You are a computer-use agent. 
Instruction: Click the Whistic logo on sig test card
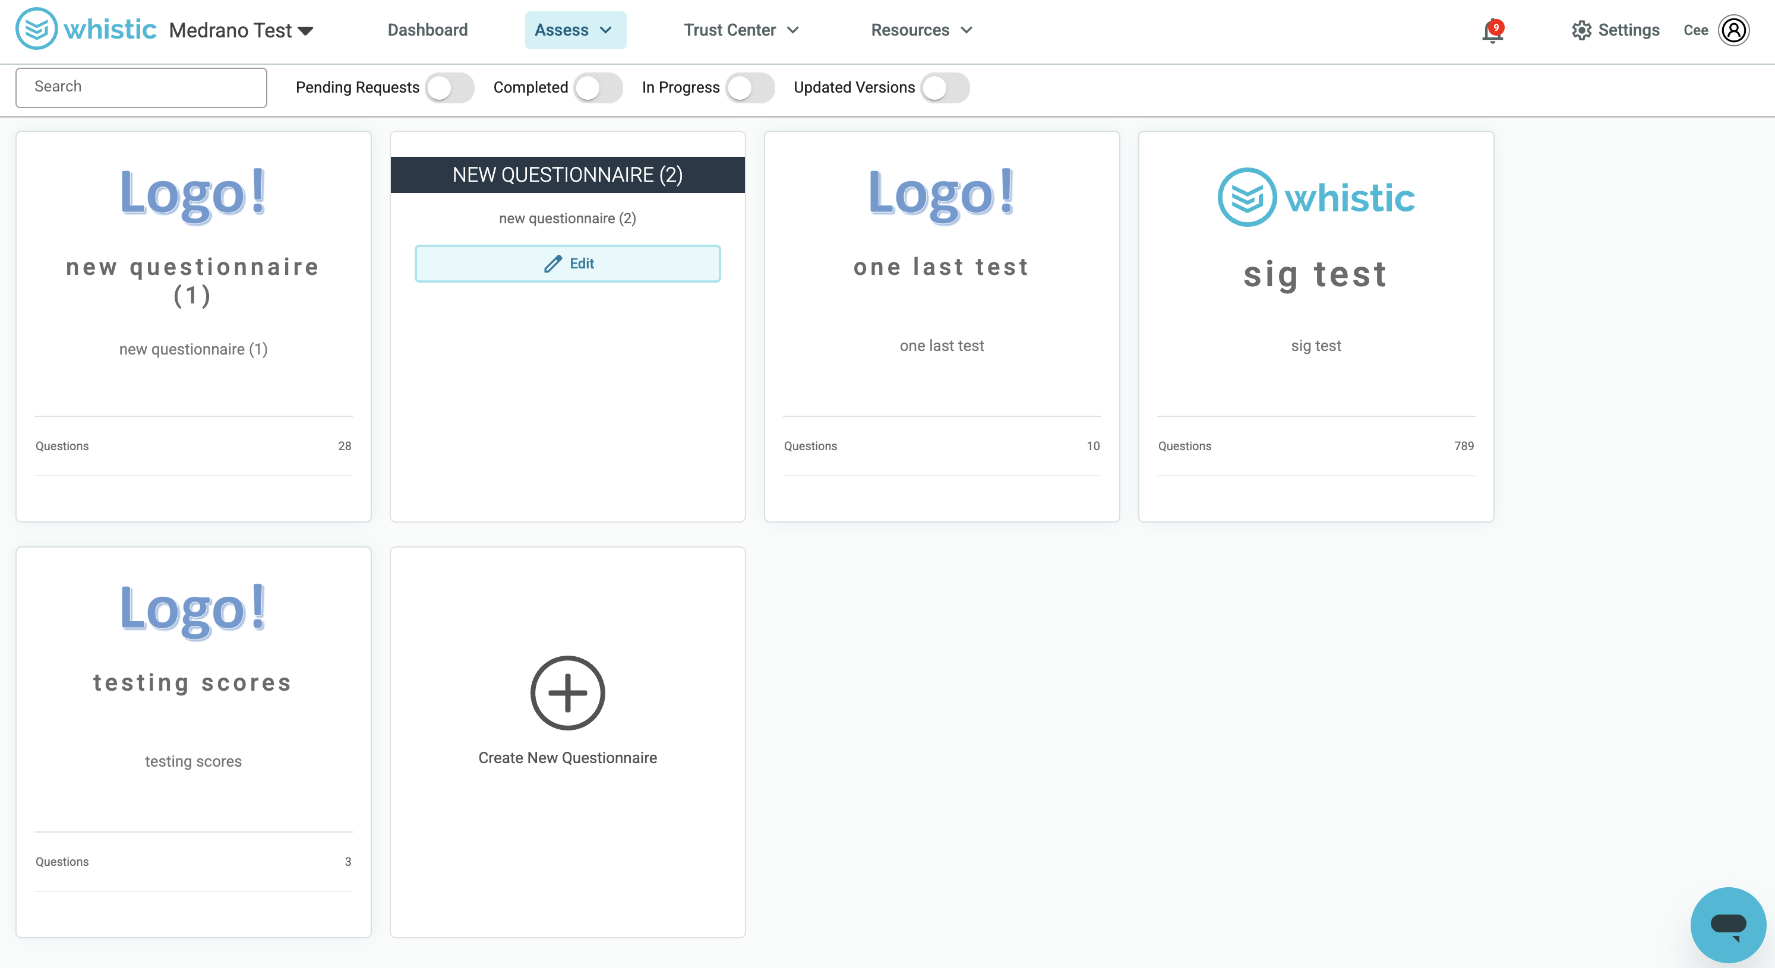click(1316, 198)
